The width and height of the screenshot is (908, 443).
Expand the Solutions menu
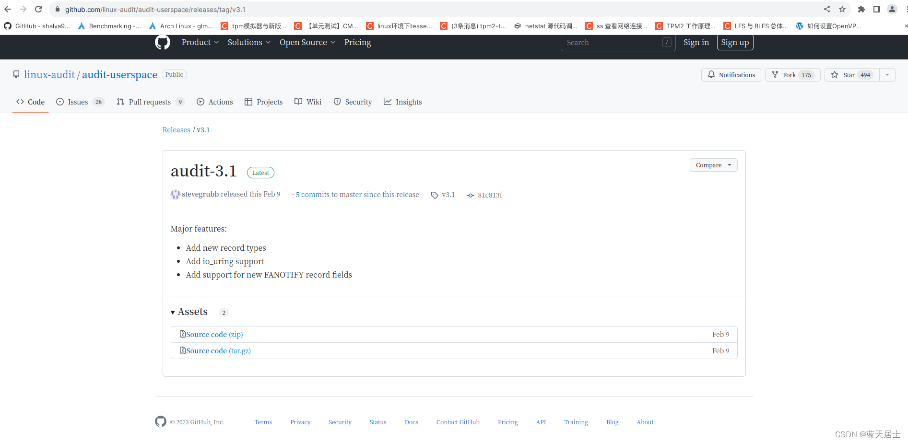coord(249,42)
